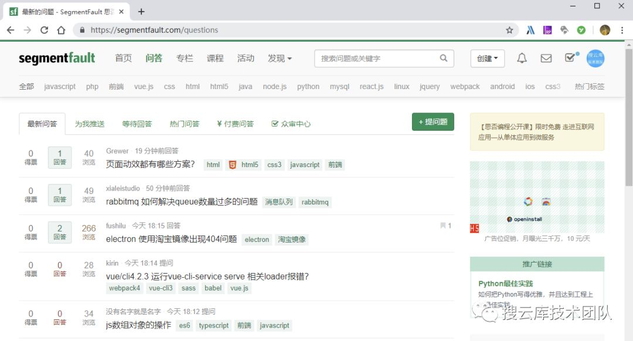This screenshot has width=633, height=341.
Task: Open notifications bell icon
Action: tap(522, 58)
